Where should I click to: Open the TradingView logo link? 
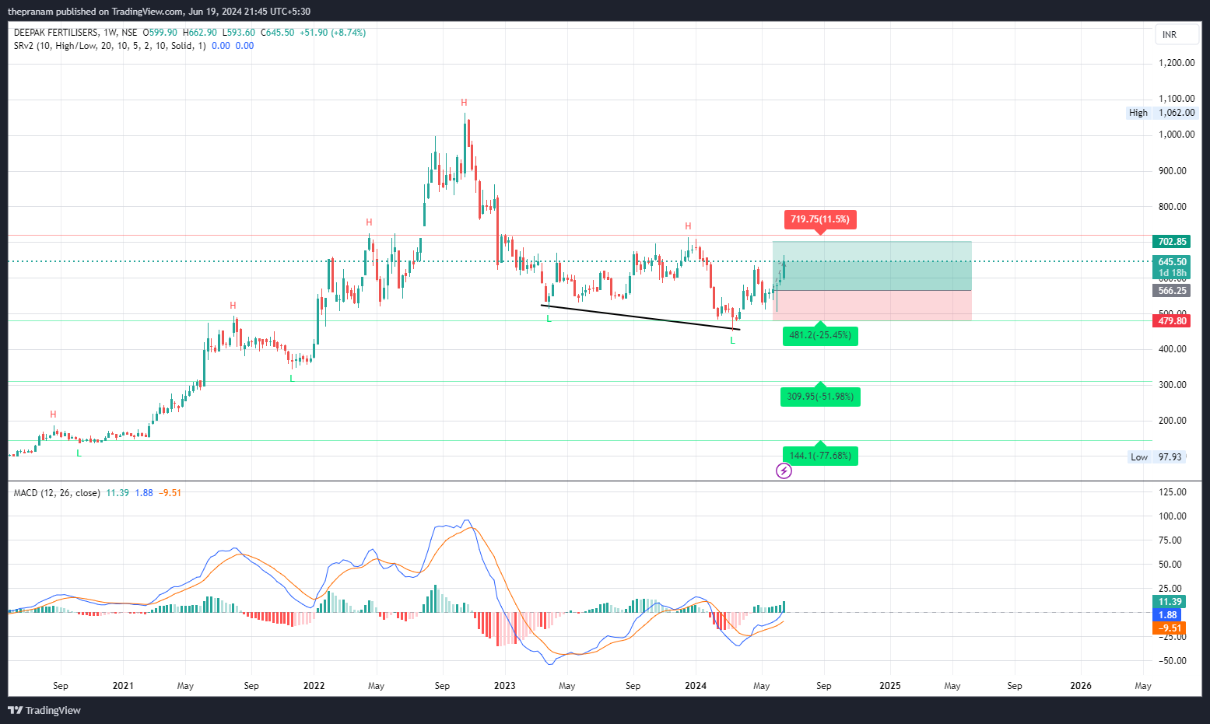pos(44,710)
